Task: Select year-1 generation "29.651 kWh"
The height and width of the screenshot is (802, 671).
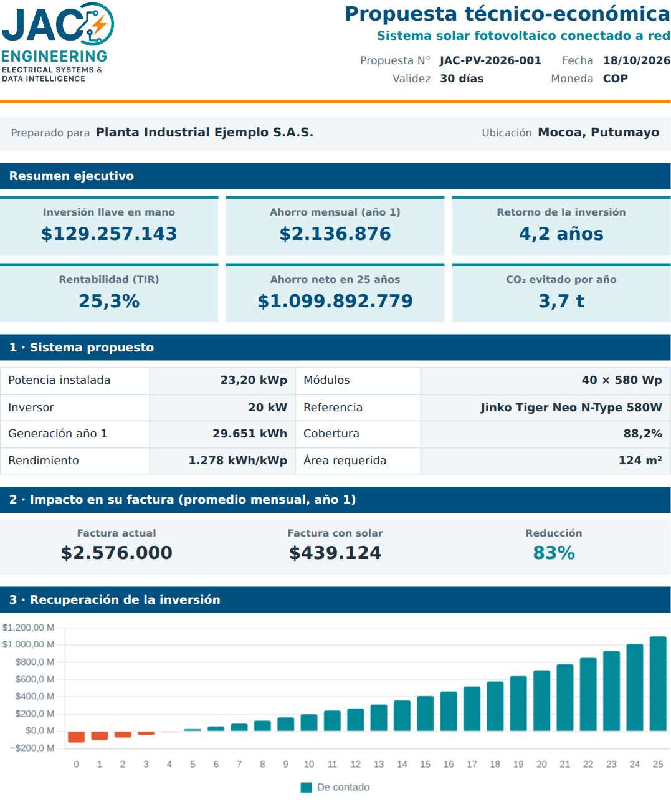Action: (222, 434)
